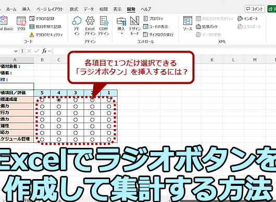
Task: Select radio button 5 in 目標達成度 row
Action: [x=42, y=100]
